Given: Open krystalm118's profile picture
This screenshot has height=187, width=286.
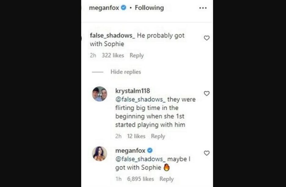Looking at the screenshot, I should pos(100,94).
